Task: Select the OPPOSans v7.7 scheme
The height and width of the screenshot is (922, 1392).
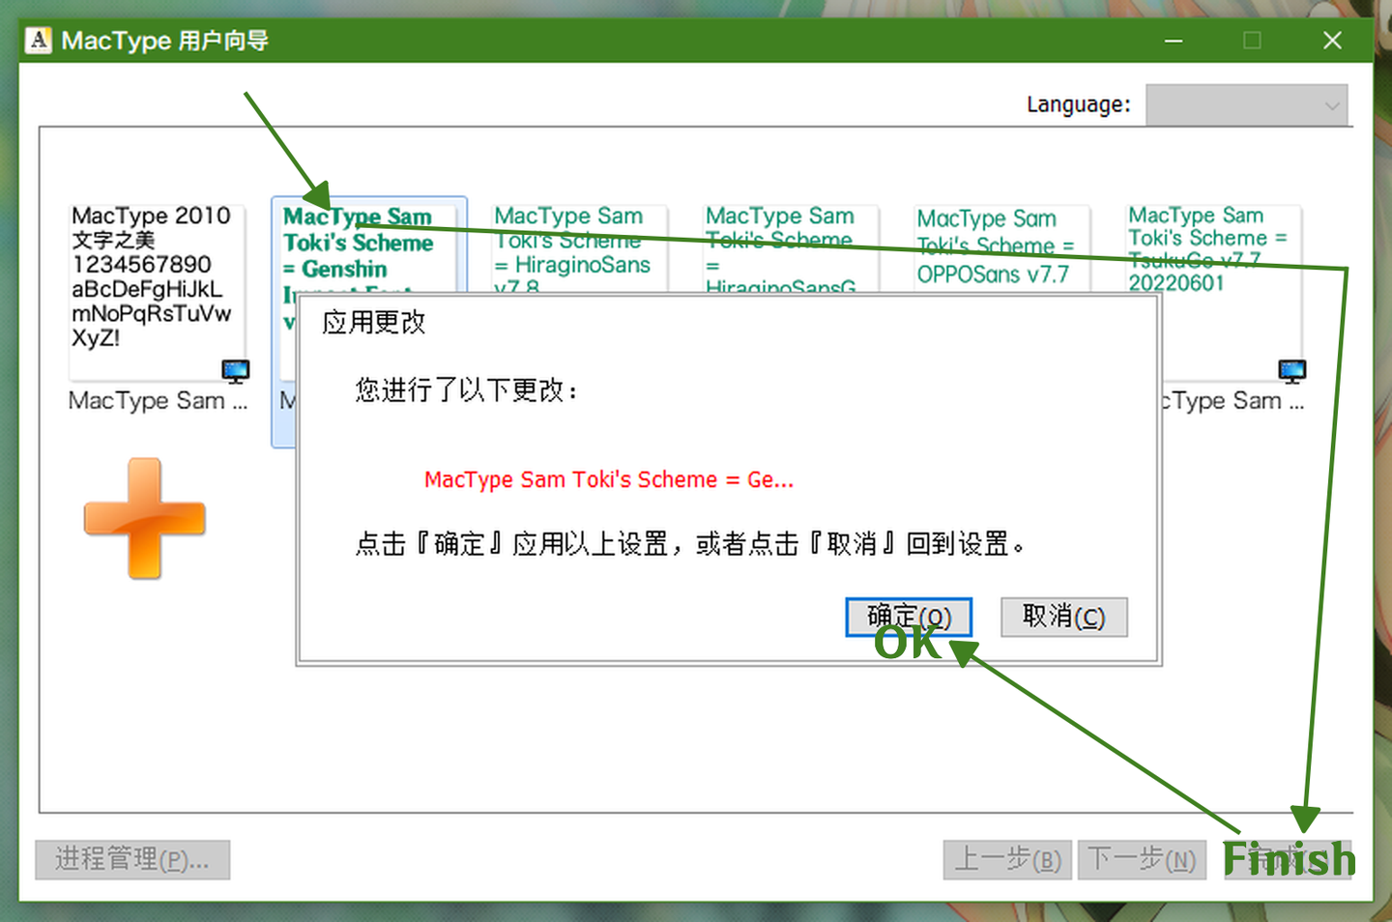Action: coord(1001,246)
